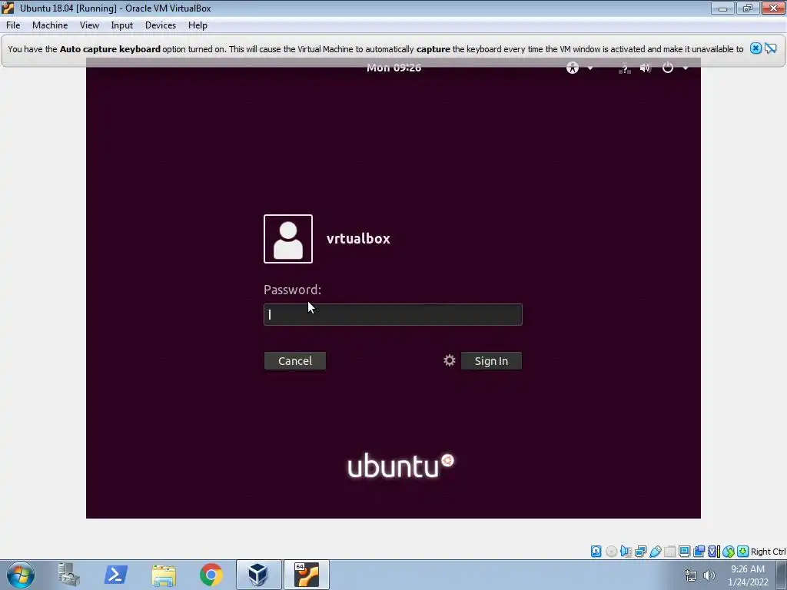Dismiss the auto capture keyboard notification
Screen dimensions: 787x590
pyautogui.click(x=755, y=48)
